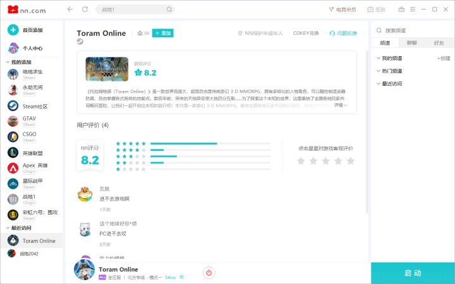Rate the game four stars
455x284 pixels.
pyautogui.click(x=338, y=160)
